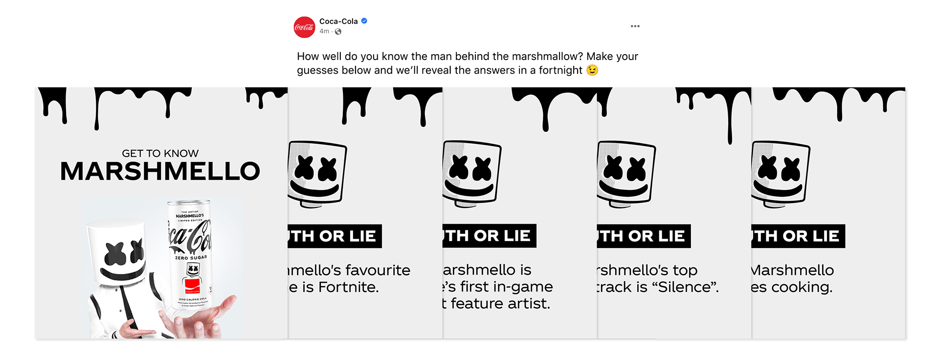Click the winking emoji in the caption
The height and width of the screenshot is (351, 939).
click(x=592, y=70)
